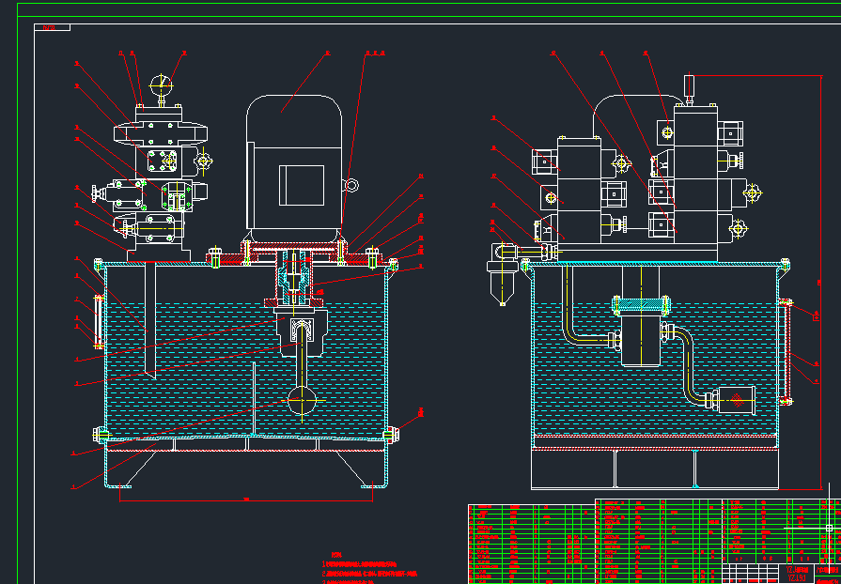Select the pressure gauge circle atop the left valve stack

pos(161,85)
